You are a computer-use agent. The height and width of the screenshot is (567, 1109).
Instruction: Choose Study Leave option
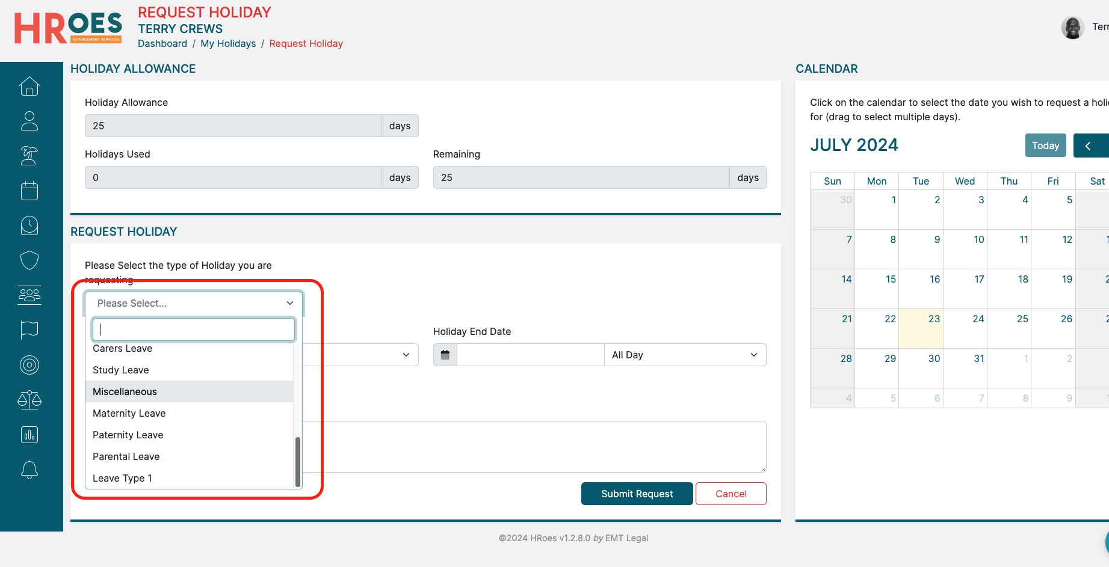pyautogui.click(x=121, y=370)
